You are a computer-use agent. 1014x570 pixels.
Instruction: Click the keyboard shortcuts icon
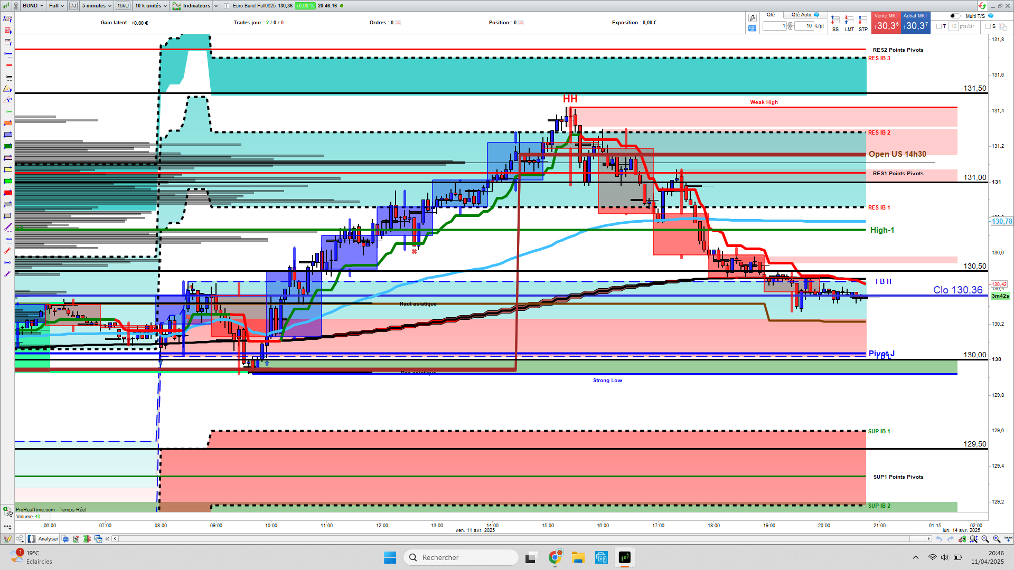click(x=753, y=28)
